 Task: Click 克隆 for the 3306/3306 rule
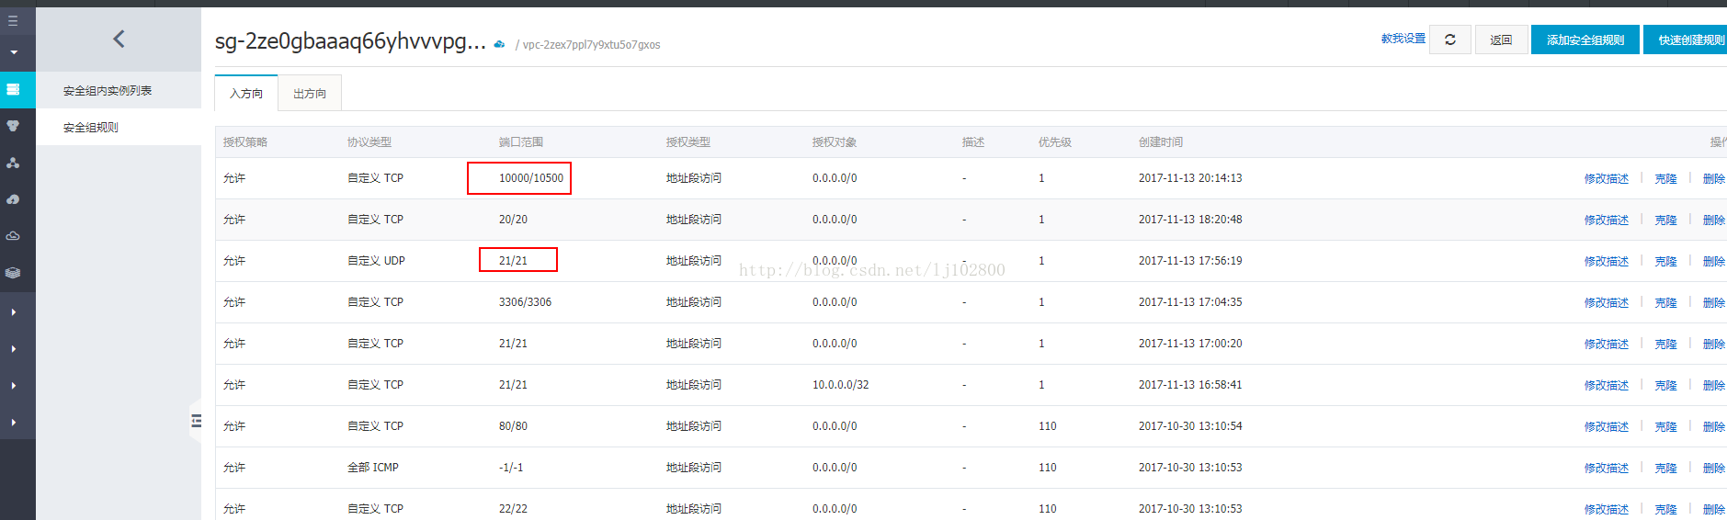point(1666,303)
